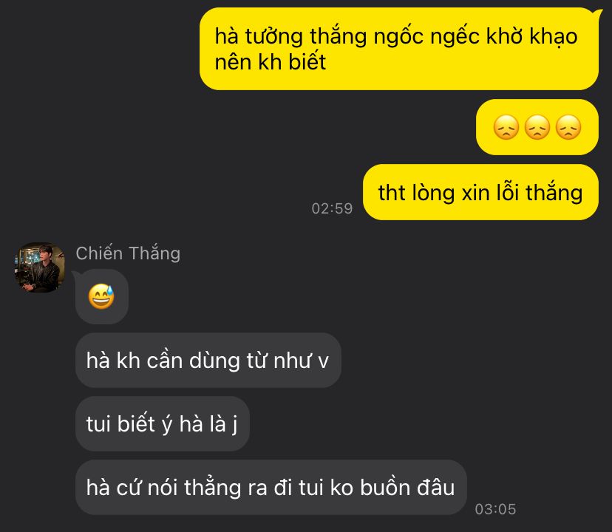Open Chiến Thắng's profile avatar

(39, 267)
